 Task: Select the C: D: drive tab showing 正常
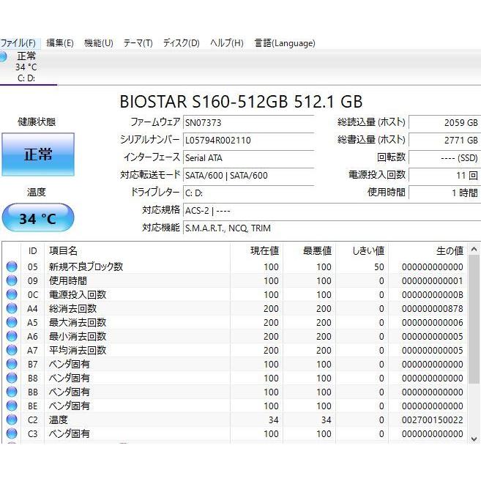[x=26, y=67]
